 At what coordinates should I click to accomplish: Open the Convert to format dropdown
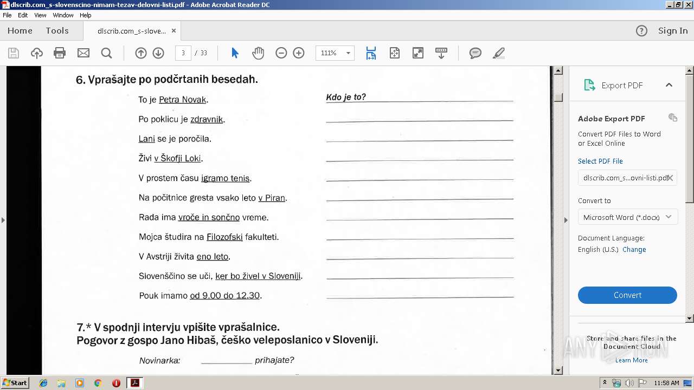627,217
